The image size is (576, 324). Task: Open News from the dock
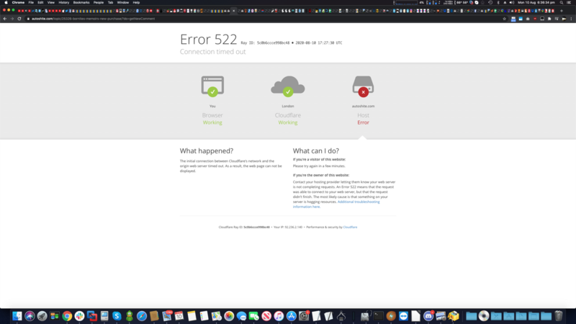tap(266, 316)
